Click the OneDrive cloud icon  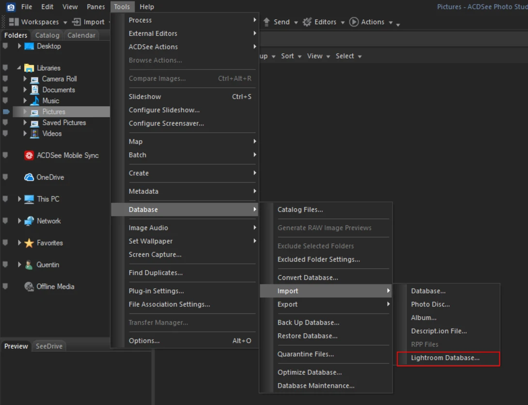pos(29,177)
